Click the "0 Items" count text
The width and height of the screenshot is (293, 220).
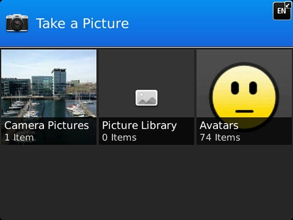pyautogui.click(x=119, y=137)
